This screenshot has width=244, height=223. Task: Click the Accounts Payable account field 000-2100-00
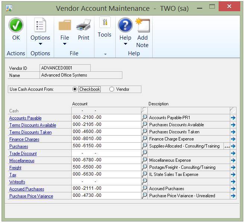[106, 118]
